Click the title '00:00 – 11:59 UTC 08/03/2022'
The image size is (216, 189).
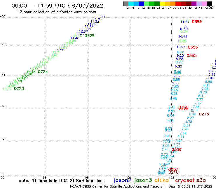(57, 6)
